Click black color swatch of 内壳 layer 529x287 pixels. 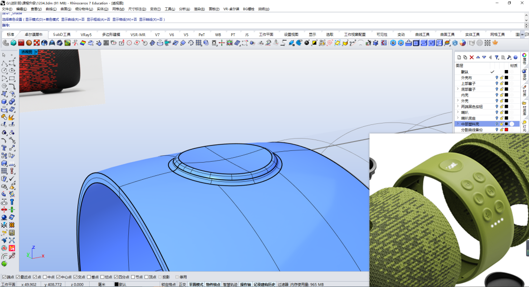coord(506,95)
